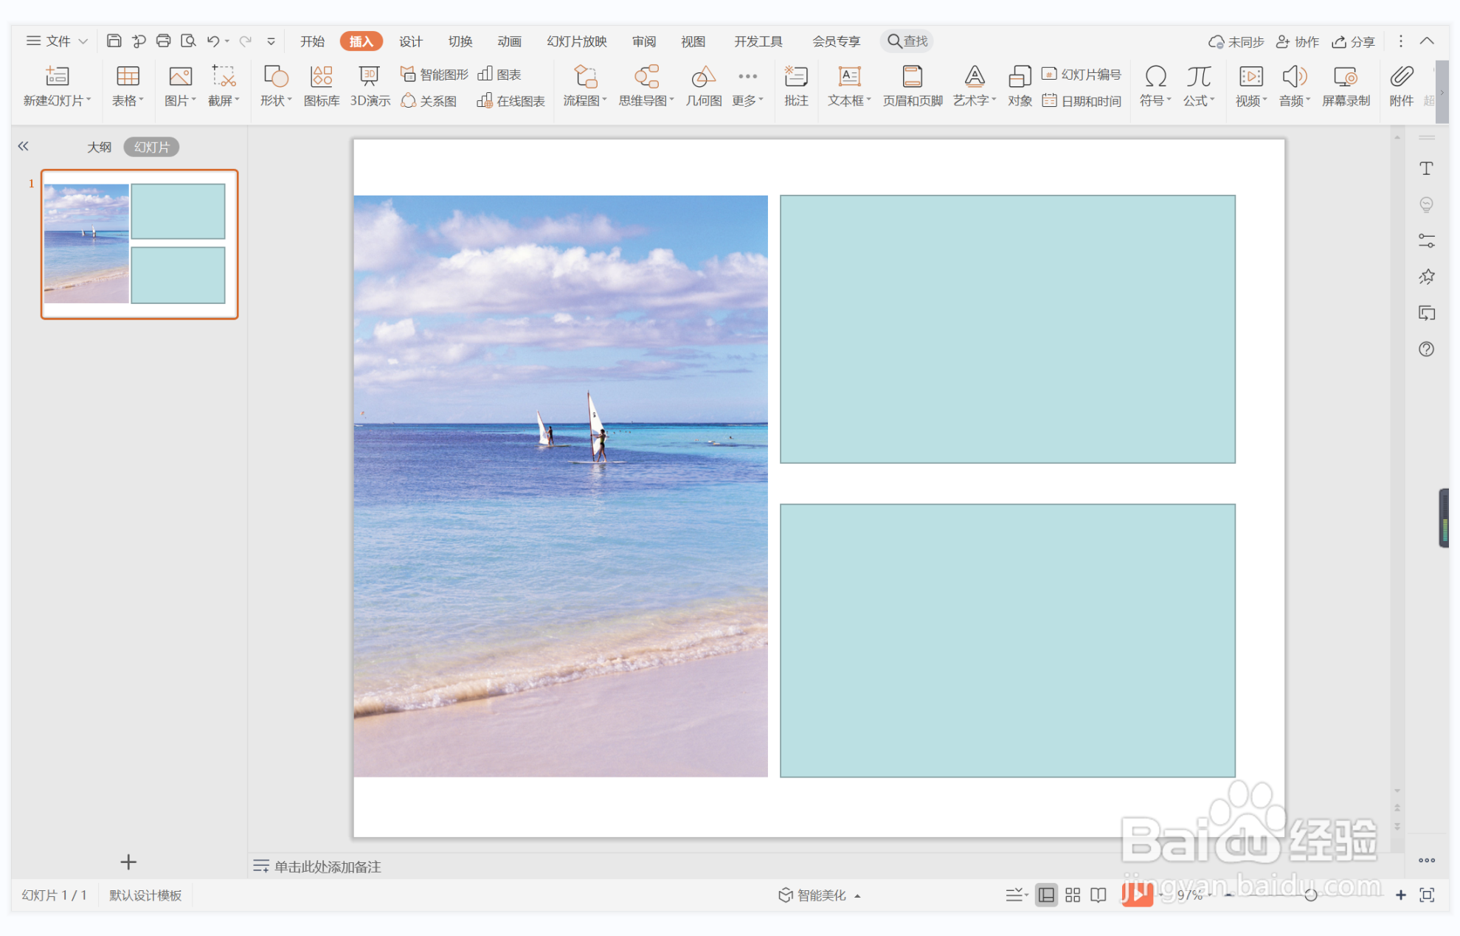Screen dimensions: 1460x936
Task: Switch to 大纲 outline view
Action: click(x=99, y=147)
